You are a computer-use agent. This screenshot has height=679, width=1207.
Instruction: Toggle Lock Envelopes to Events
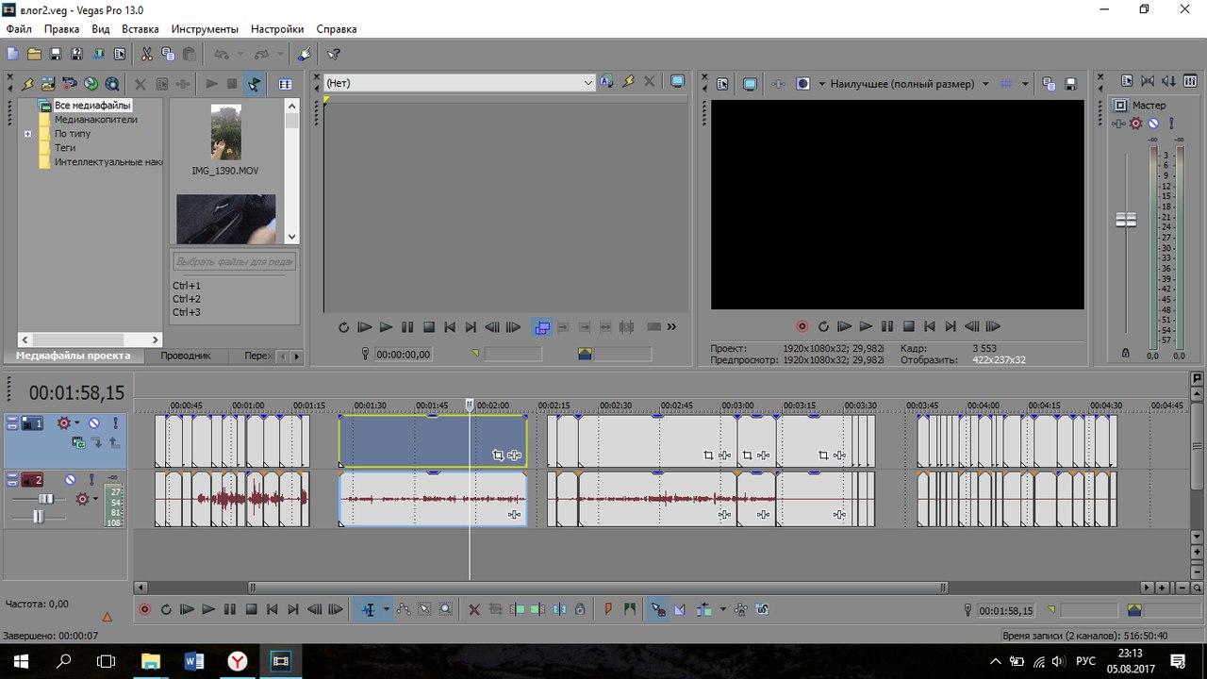(741, 609)
